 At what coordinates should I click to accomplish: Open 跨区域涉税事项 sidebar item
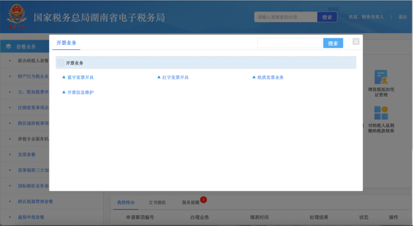[x=33, y=123]
